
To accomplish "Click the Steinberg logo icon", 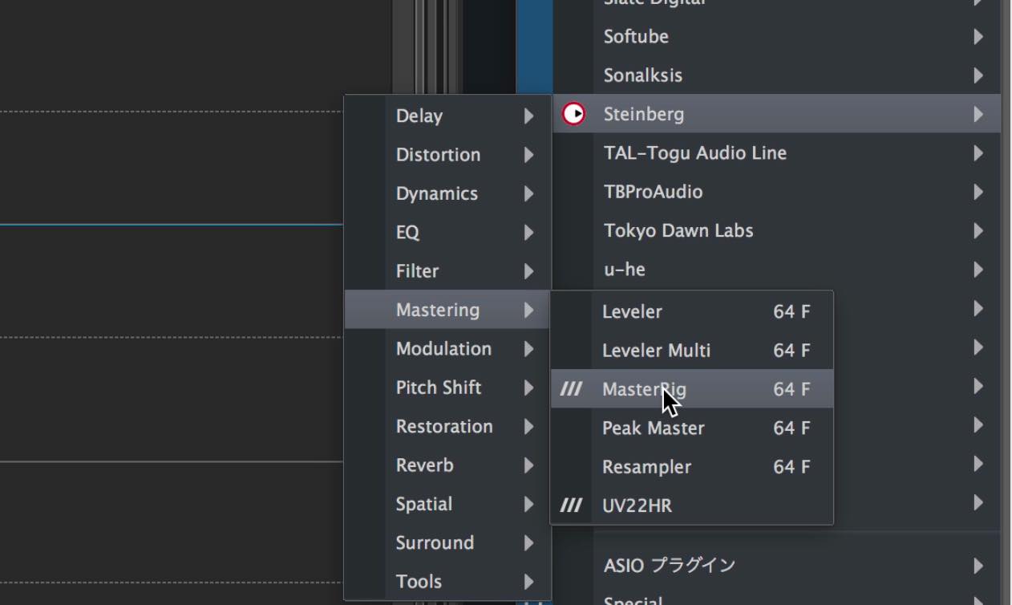I will coord(573,114).
